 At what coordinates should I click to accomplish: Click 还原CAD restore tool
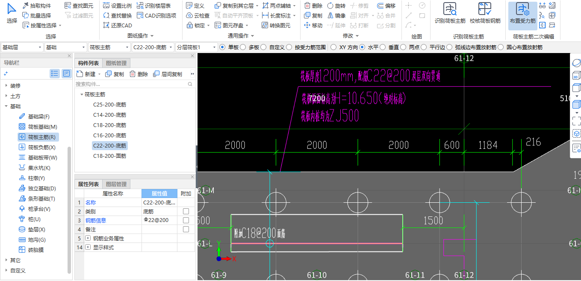[118, 25]
